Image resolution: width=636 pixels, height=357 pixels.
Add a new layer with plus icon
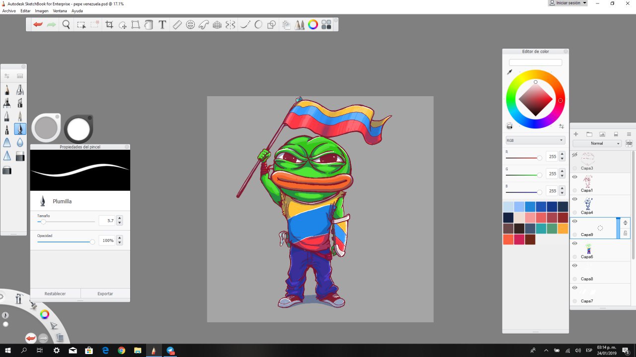576,134
